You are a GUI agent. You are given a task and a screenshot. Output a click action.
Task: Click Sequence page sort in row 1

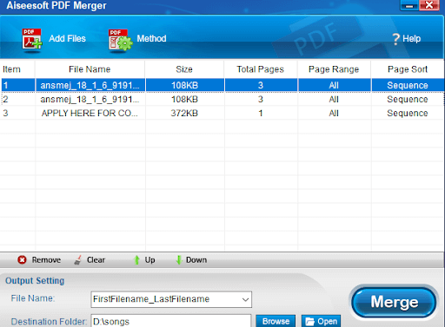[408, 85]
